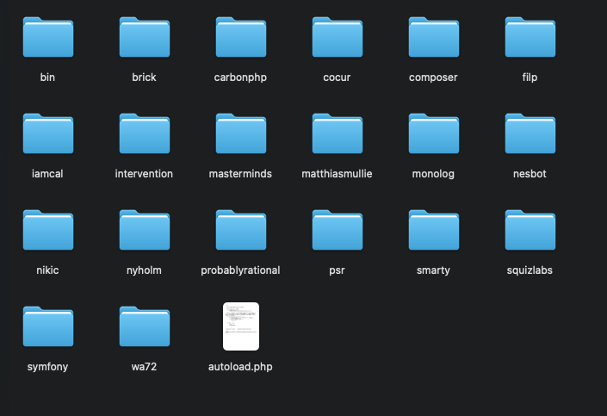Select the autoload.php file thumbnail
Viewport: 607px width, 416px height.
coord(241,326)
